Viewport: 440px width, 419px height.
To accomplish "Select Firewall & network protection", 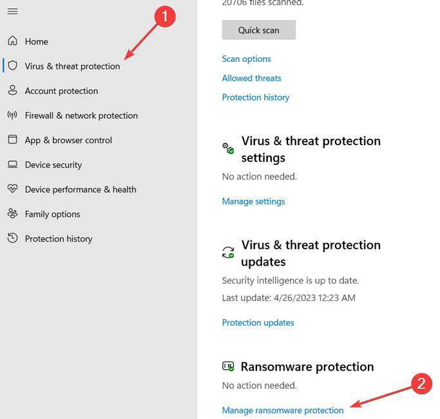I will [x=81, y=115].
